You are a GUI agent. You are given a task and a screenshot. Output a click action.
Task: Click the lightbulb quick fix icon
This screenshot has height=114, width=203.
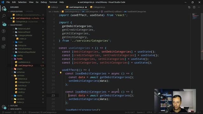pyautogui.click(x=61, y=73)
